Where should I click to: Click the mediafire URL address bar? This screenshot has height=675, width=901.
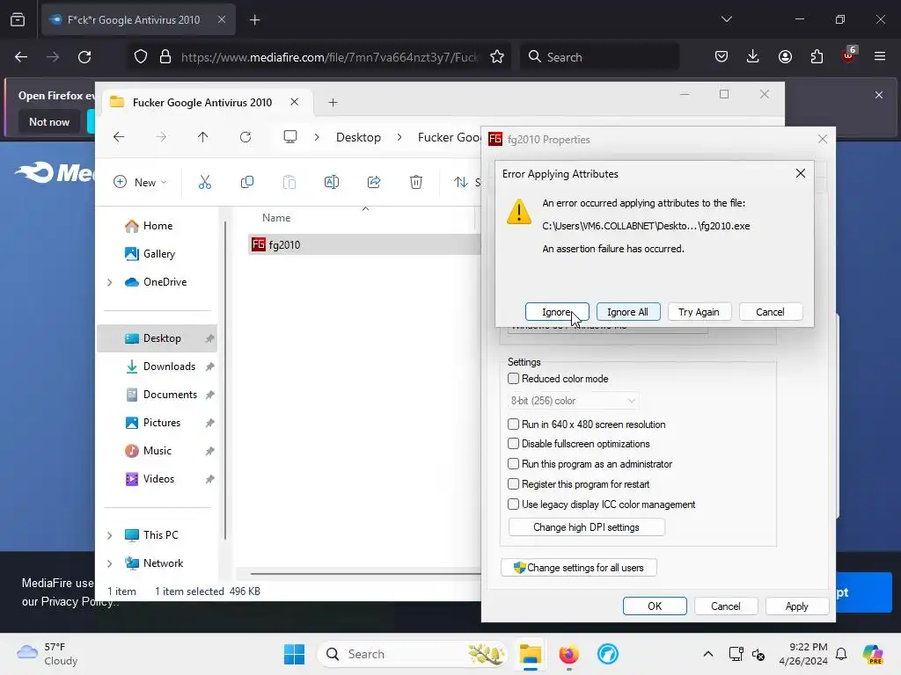(x=329, y=57)
